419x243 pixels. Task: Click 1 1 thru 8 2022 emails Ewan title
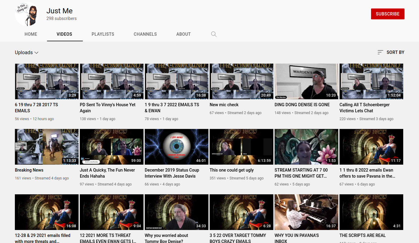coord(367,173)
